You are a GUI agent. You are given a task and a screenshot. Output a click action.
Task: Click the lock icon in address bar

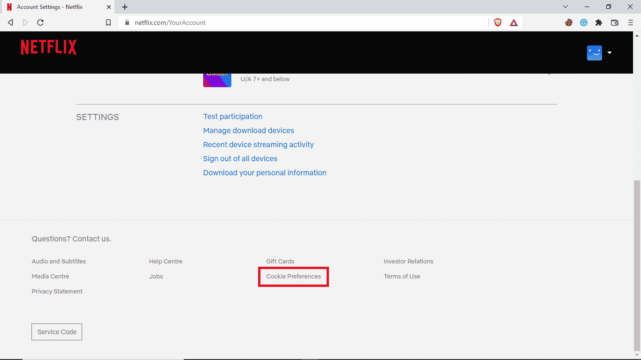(x=127, y=22)
